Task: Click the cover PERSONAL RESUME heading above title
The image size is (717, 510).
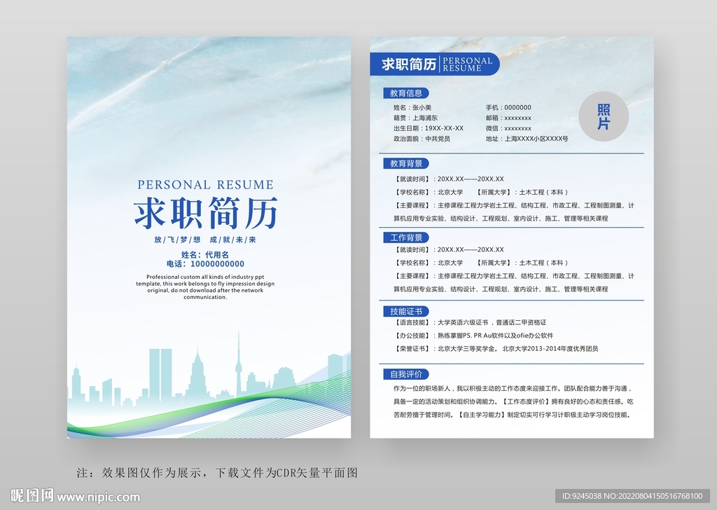Action: point(205,185)
